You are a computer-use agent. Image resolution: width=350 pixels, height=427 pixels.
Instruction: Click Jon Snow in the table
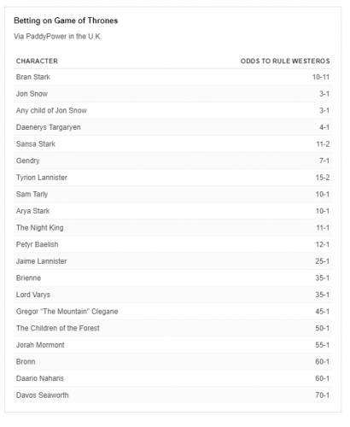32,94
